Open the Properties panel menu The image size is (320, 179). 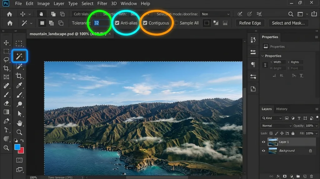coord(317,37)
